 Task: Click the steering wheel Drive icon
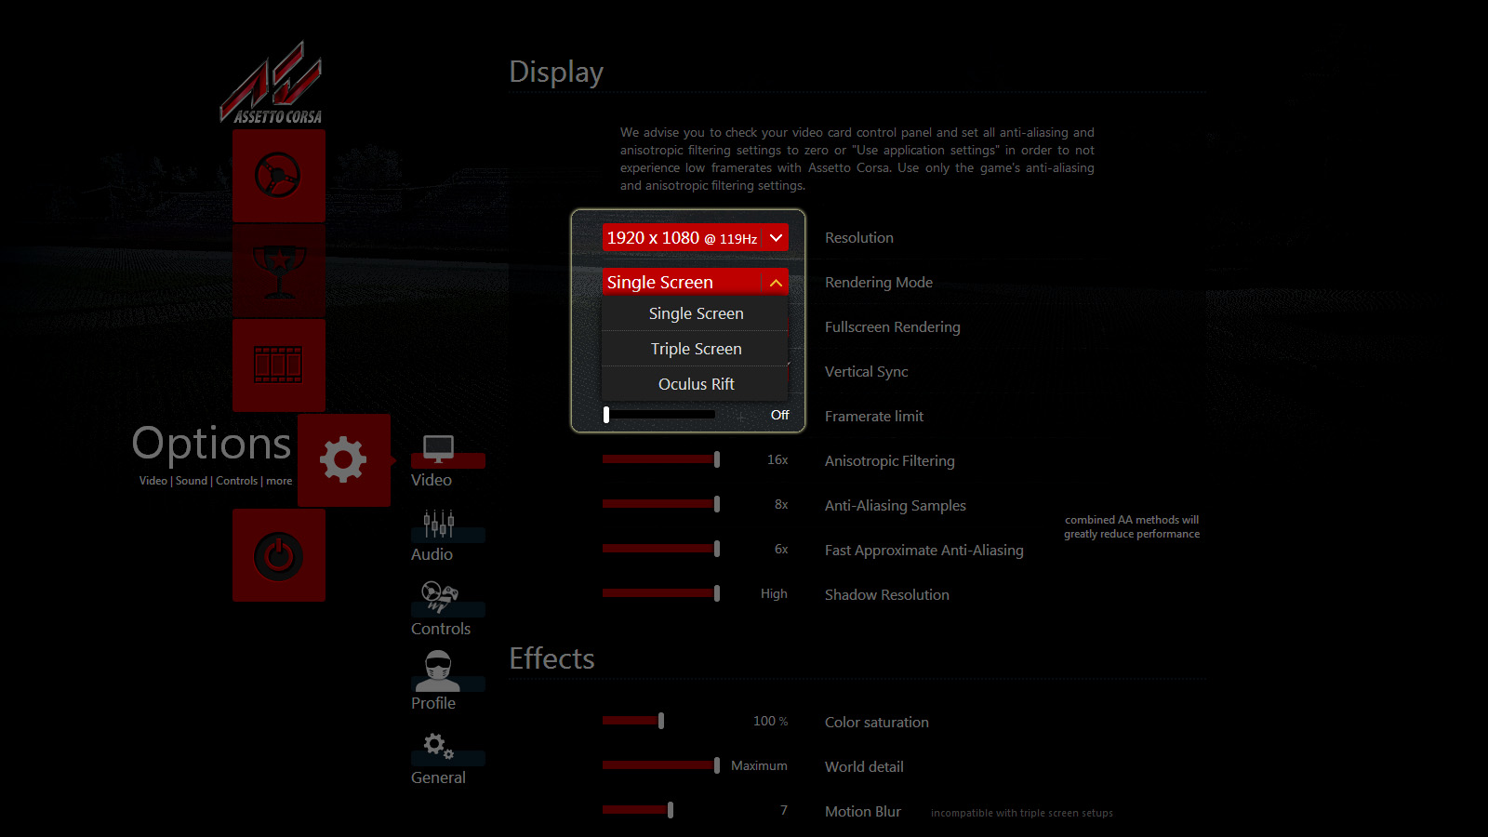278,175
